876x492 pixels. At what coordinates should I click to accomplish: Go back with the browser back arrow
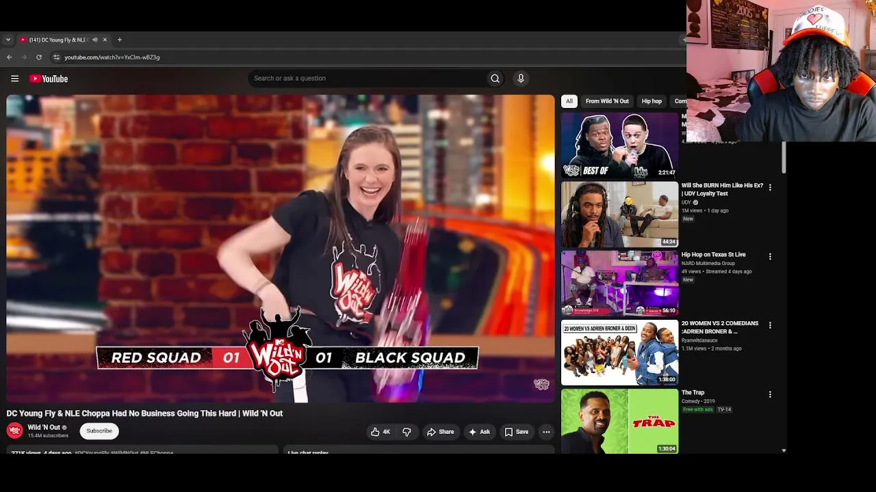[9, 57]
